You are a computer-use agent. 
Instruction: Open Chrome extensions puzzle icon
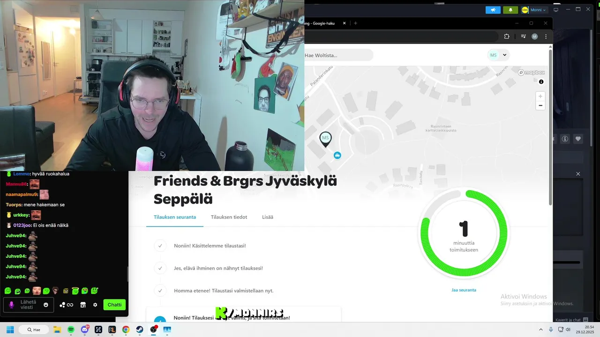point(506,37)
